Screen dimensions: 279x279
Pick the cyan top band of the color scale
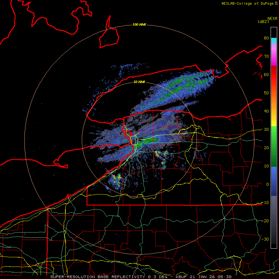pos(274,40)
